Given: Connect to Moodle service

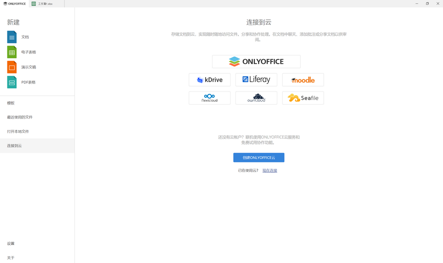Looking at the screenshot, I should point(303,80).
